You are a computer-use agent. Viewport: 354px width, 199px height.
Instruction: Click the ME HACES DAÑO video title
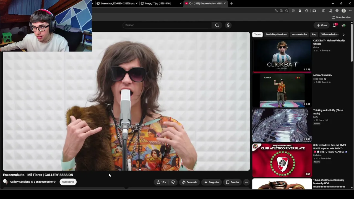[322, 75]
